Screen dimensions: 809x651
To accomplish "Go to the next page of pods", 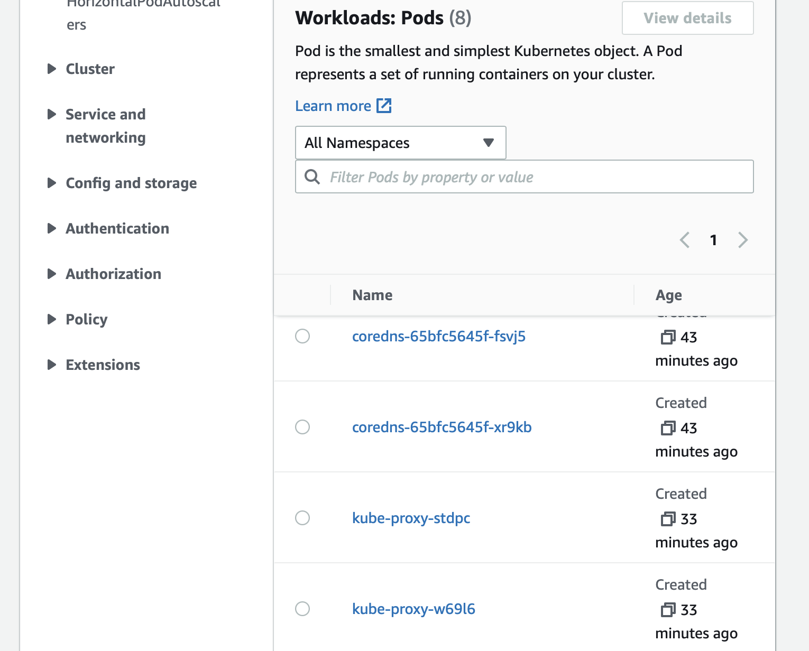I will pyautogui.click(x=742, y=240).
